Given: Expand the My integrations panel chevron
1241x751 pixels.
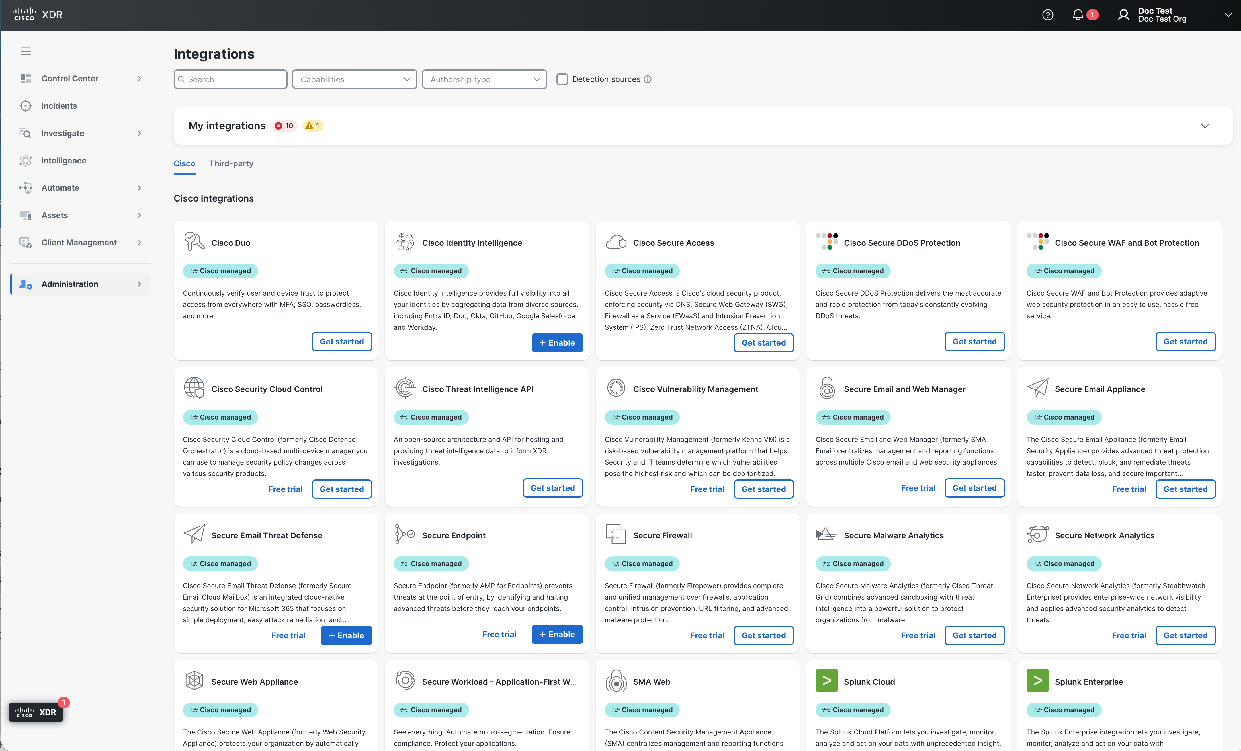Looking at the screenshot, I should tap(1205, 126).
